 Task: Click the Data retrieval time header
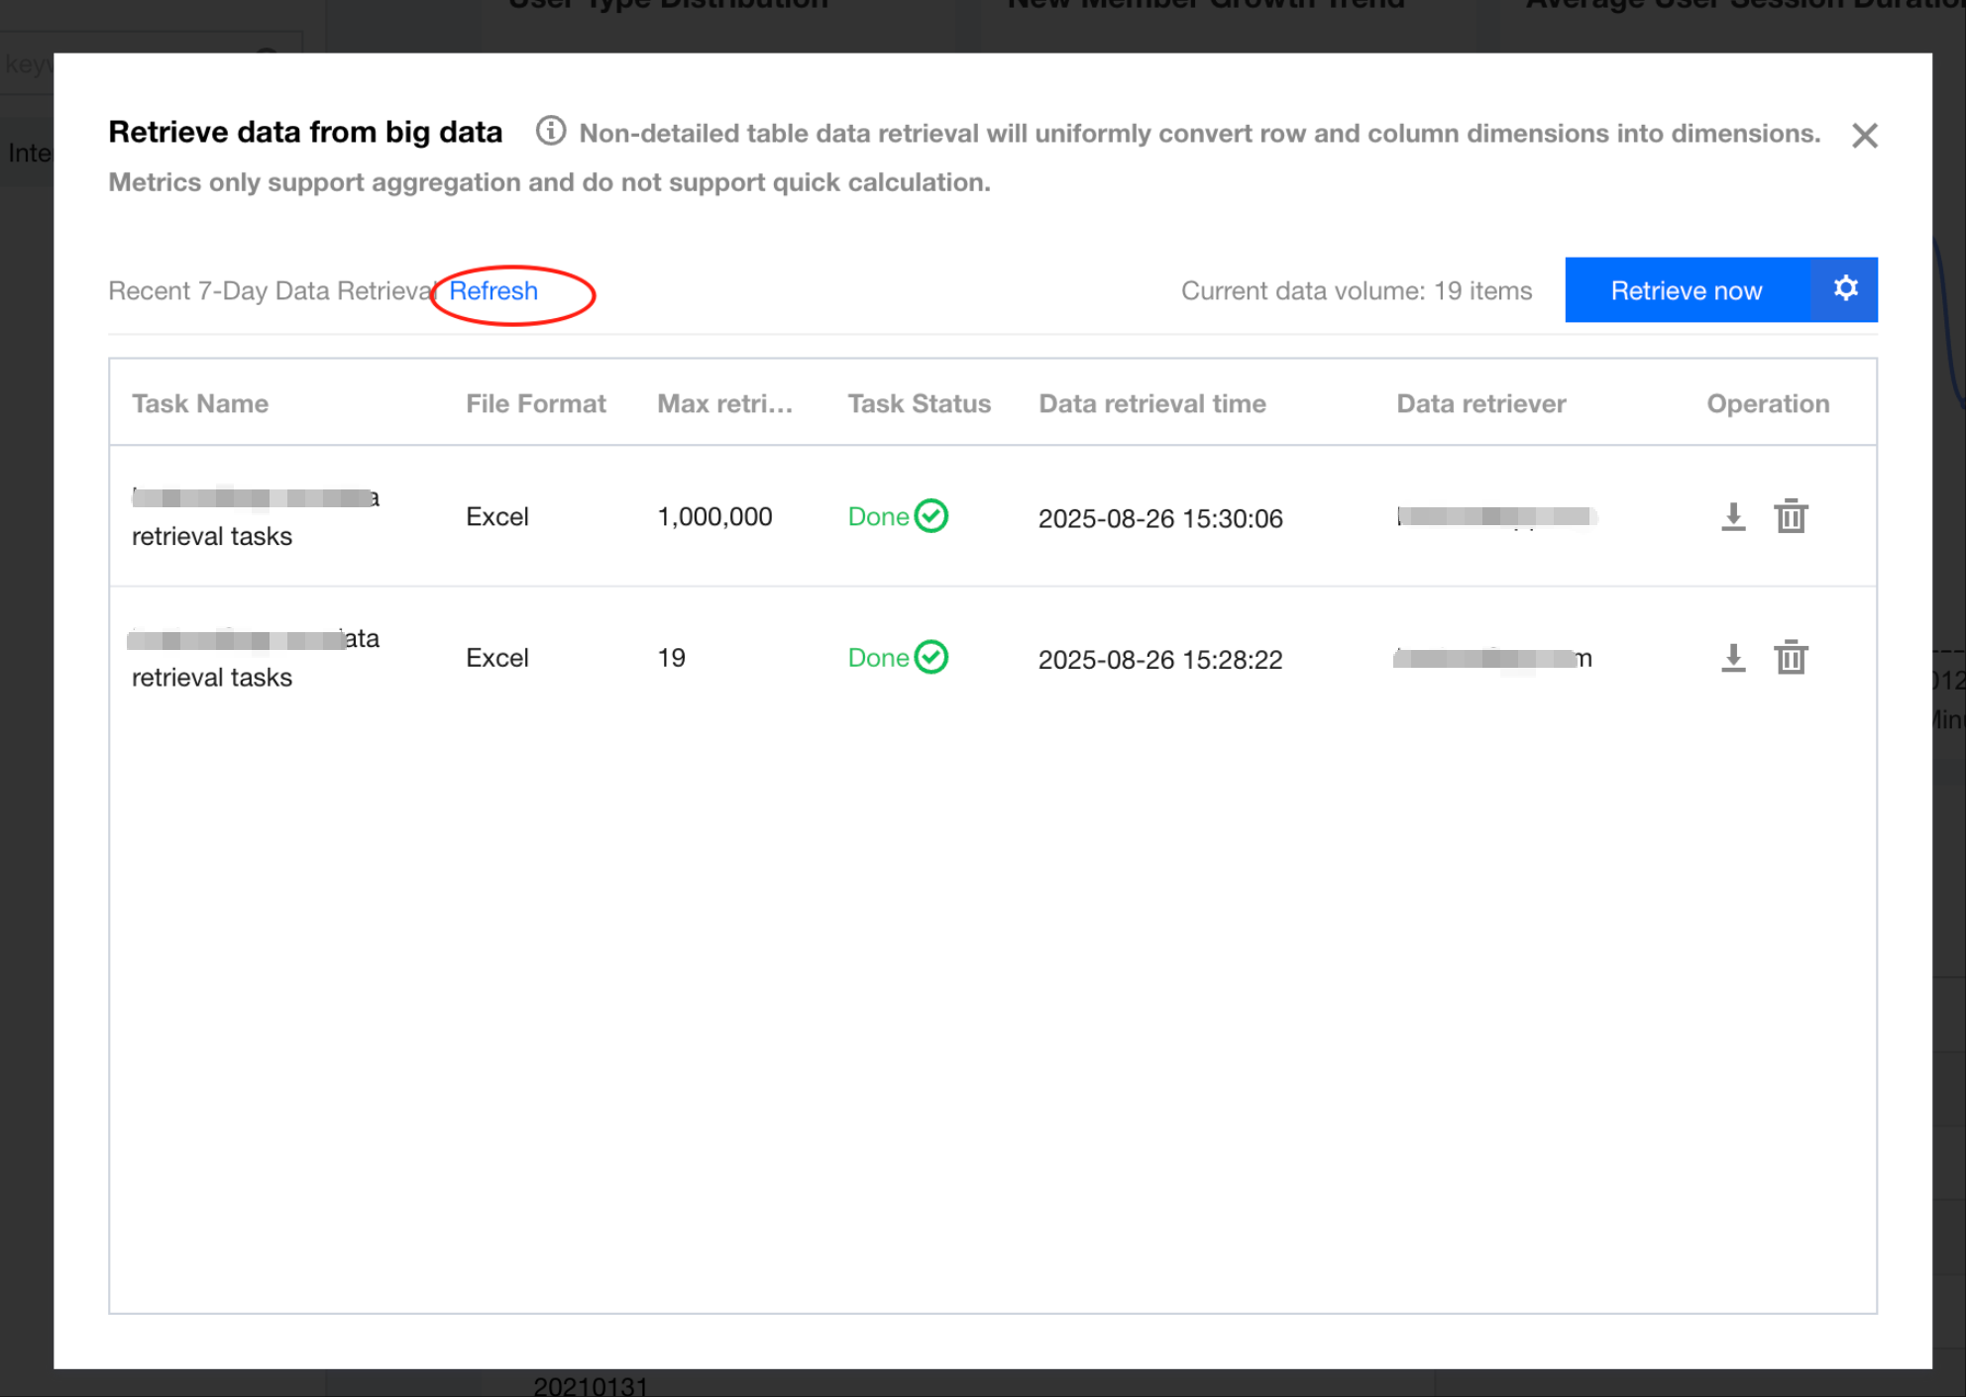(1151, 403)
